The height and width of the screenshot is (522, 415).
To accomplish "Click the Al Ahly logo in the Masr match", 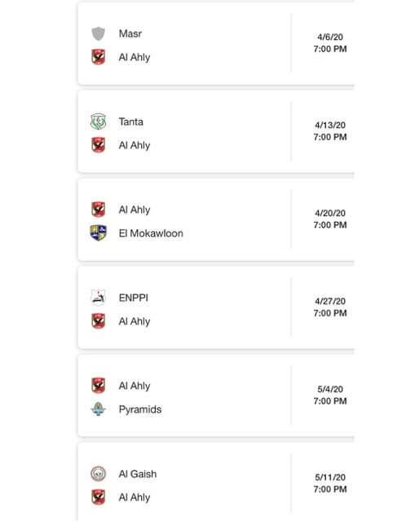I will [98, 57].
